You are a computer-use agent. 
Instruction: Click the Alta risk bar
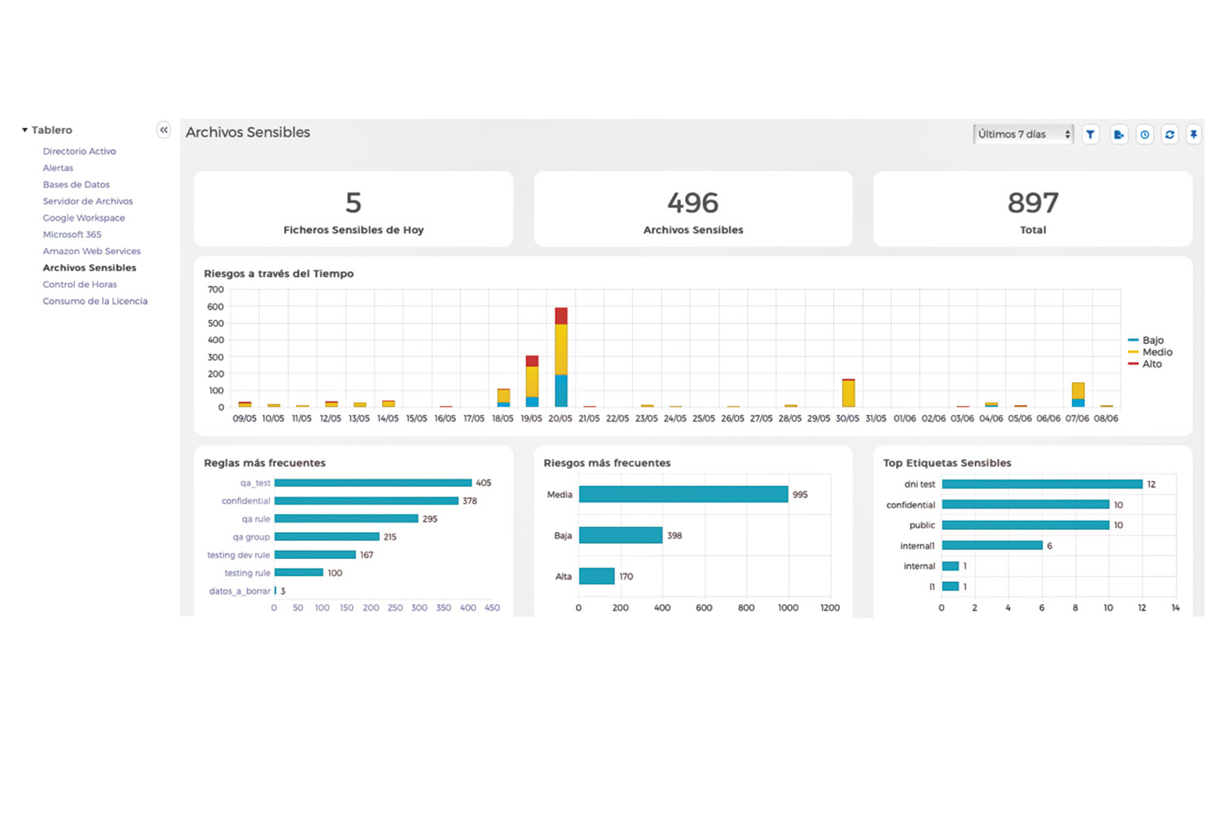pyautogui.click(x=596, y=575)
